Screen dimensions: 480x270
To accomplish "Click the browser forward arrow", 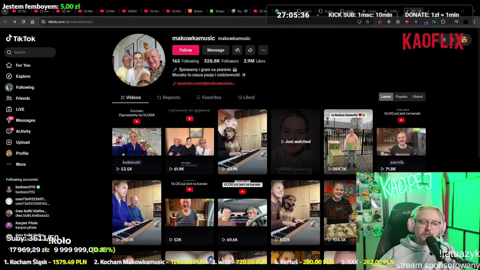I will pyautogui.click(x=14, y=22).
